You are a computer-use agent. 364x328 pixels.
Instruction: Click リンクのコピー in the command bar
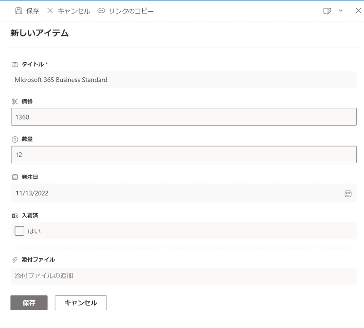point(131,11)
